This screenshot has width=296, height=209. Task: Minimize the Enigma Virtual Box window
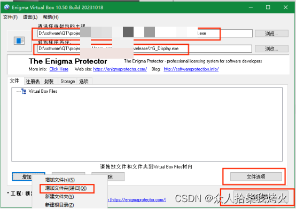tap(251, 7)
